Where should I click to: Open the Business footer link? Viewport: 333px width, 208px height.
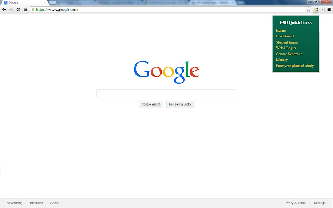tap(36, 203)
